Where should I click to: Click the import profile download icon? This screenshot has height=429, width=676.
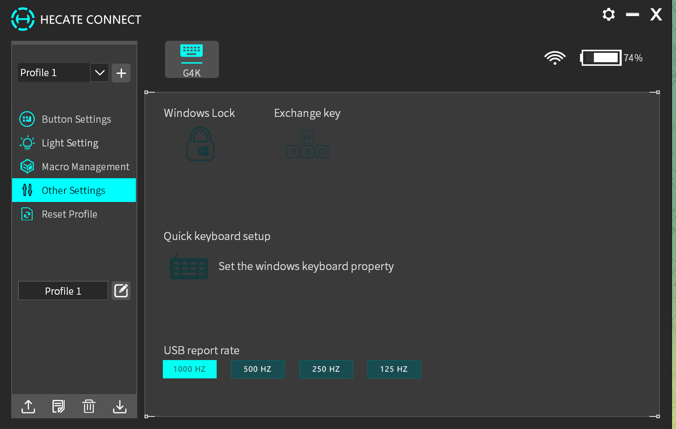120,407
